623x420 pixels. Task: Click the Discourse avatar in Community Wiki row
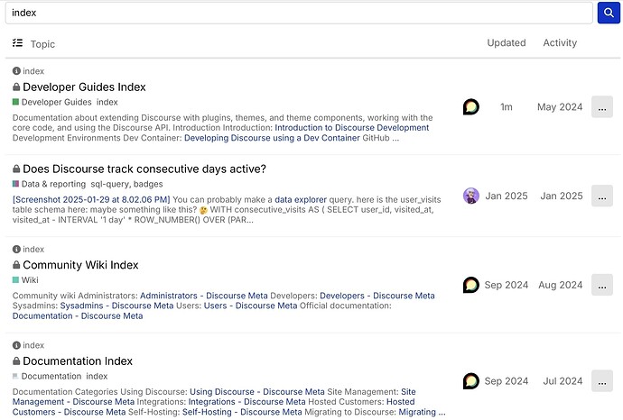pos(470,285)
